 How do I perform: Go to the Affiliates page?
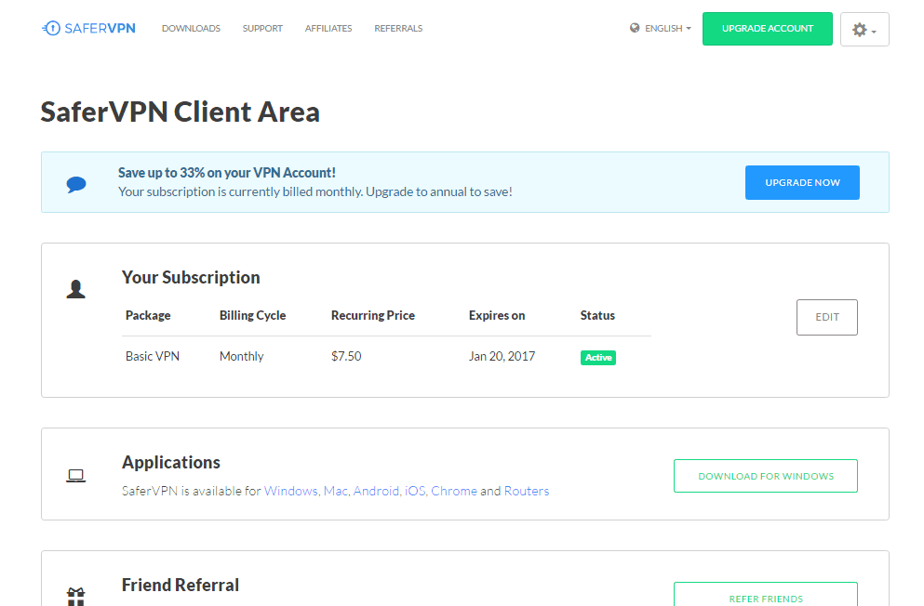[328, 28]
